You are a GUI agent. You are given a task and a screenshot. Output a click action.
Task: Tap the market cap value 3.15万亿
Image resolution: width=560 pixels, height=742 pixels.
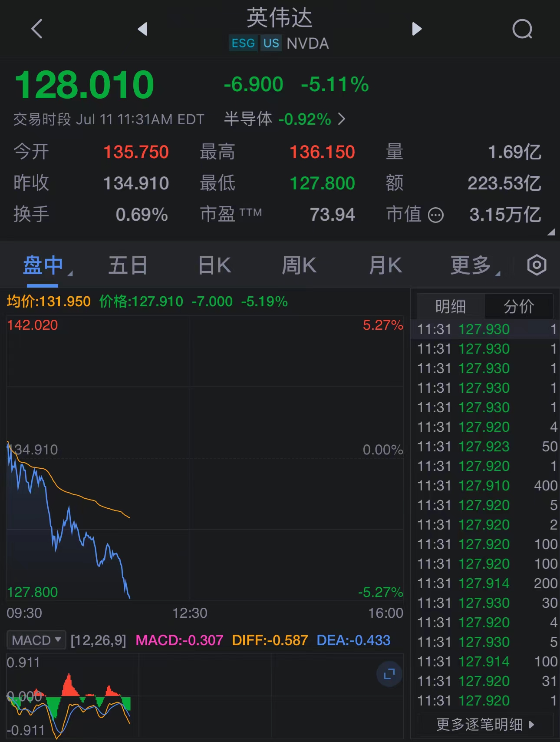pyautogui.click(x=505, y=215)
